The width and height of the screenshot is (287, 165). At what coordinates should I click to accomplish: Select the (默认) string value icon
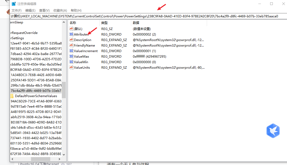(71, 29)
